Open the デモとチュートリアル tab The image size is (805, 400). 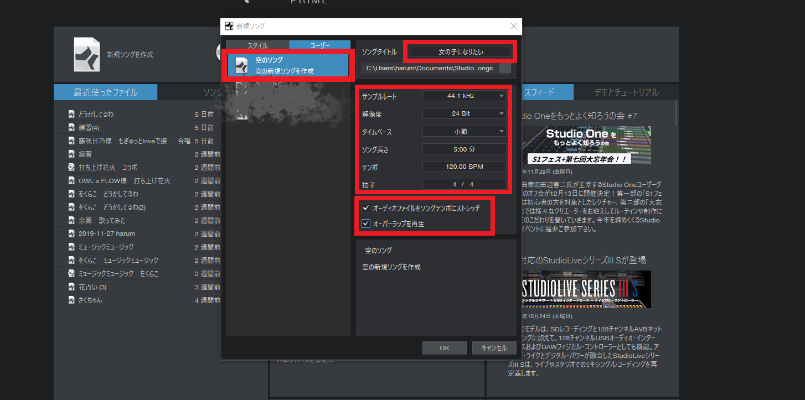click(626, 92)
